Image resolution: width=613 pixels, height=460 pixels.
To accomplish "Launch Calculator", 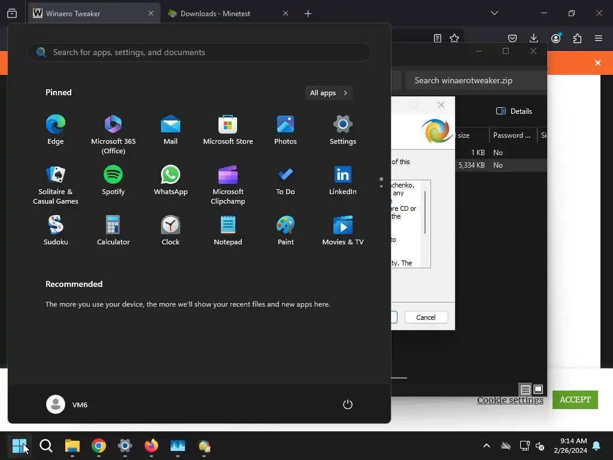I will click(x=113, y=231).
